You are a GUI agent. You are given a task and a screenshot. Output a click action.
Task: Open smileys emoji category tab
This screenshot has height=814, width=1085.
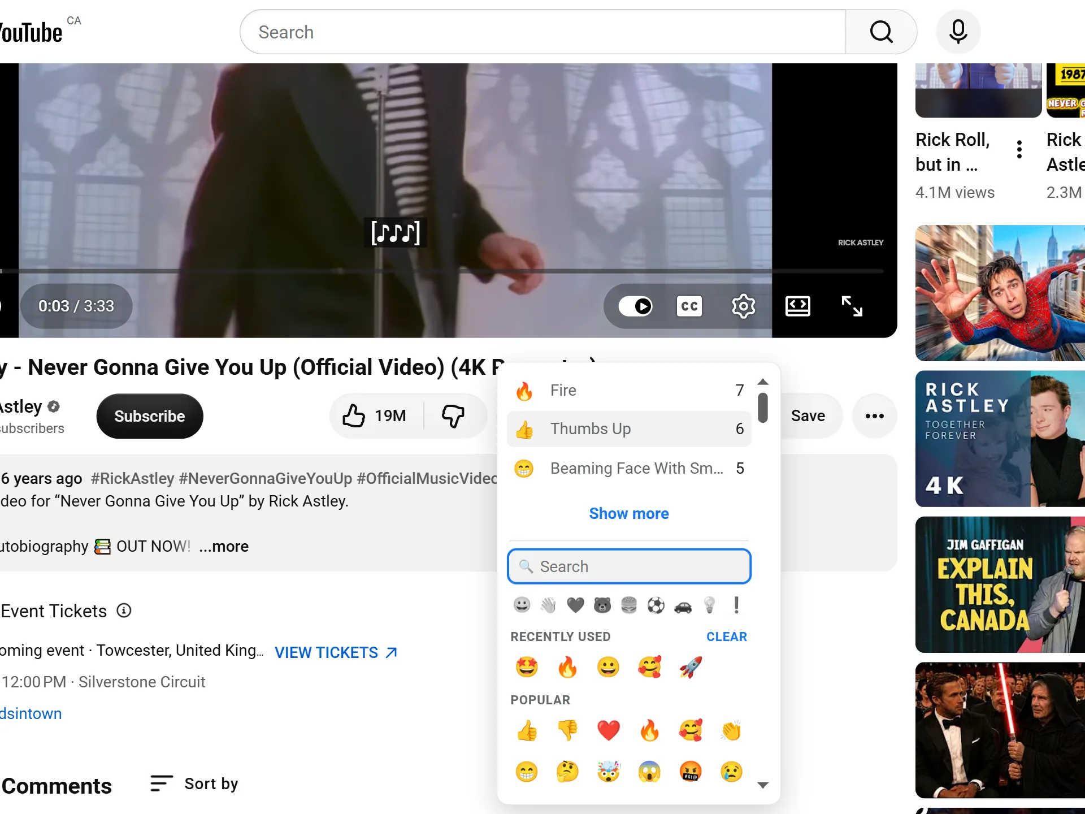[522, 605]
